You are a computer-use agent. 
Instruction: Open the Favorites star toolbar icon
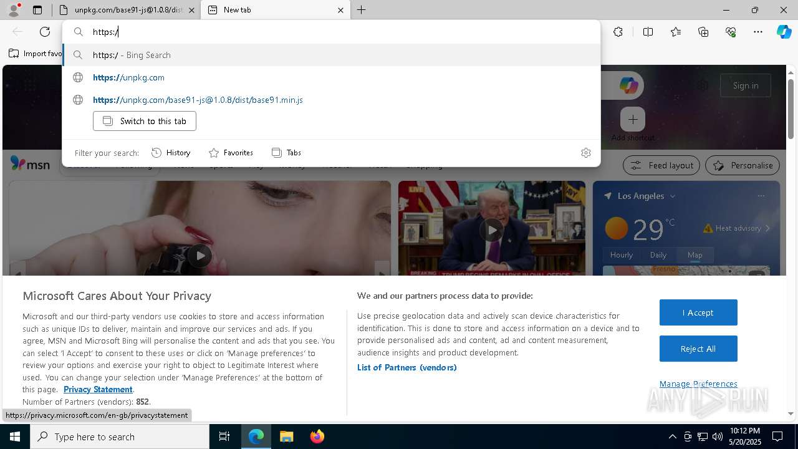[x=676, y=32]
